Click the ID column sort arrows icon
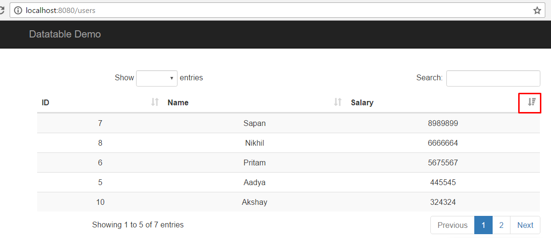 tap(155, 102)
